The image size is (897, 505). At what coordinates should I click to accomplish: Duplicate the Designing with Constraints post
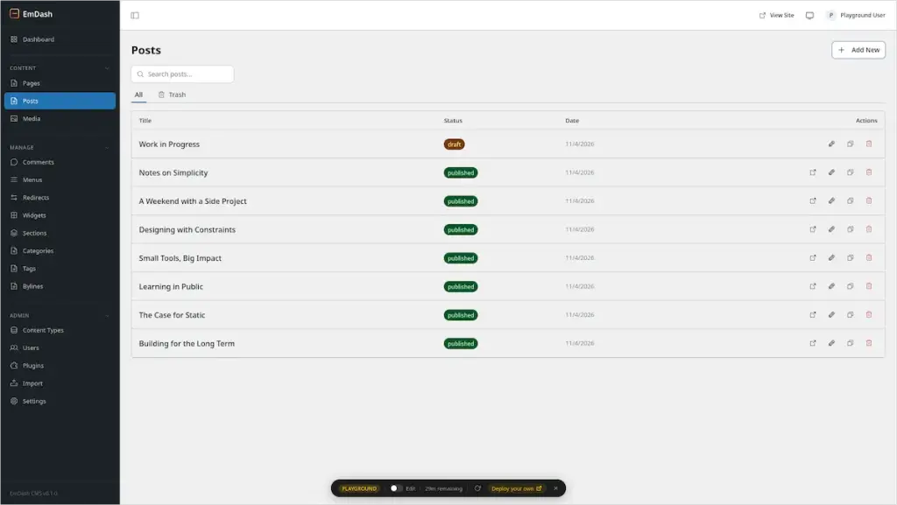click(850, 229)
